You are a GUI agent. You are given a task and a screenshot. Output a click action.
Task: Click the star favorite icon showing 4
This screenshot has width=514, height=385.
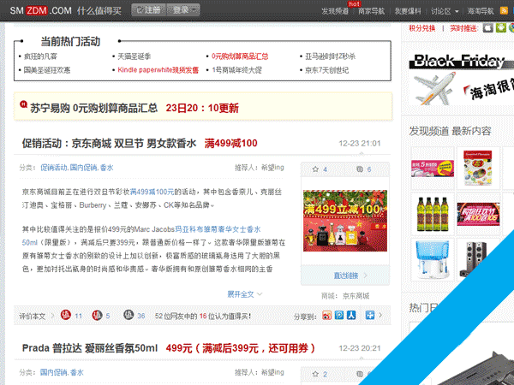[316, 169]
